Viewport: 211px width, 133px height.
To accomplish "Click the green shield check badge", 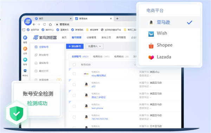I will coord(17,113).
